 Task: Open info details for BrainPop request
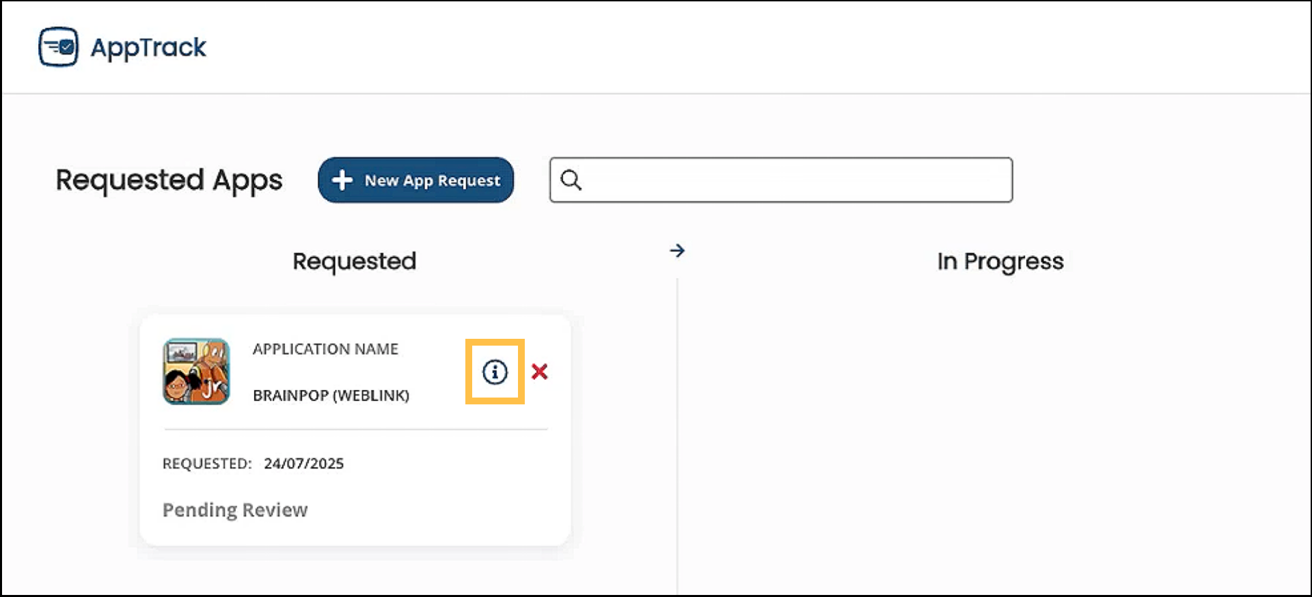pyautogui.click(x=495, y=372)
